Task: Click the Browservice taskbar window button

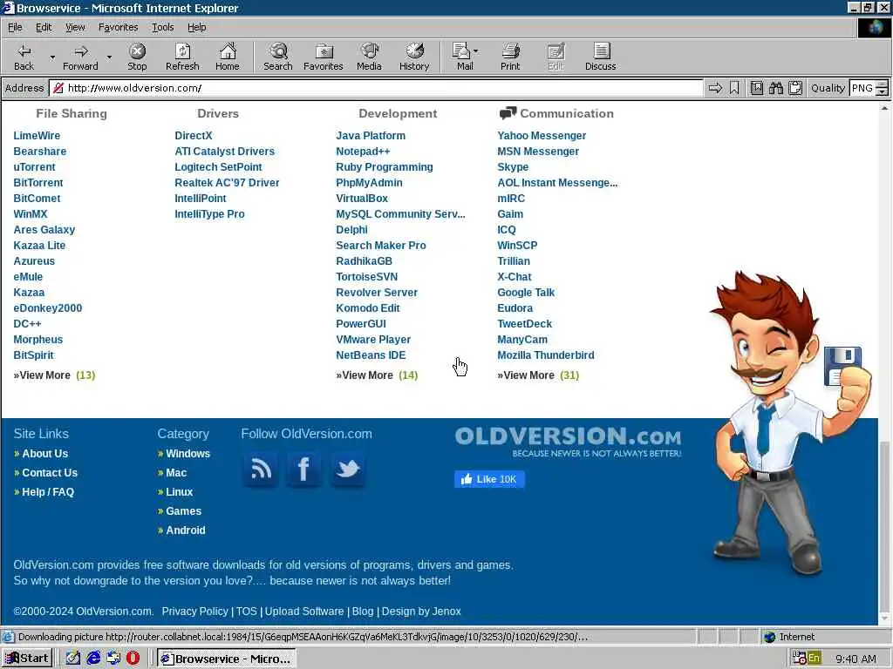Action: [227, 659]
